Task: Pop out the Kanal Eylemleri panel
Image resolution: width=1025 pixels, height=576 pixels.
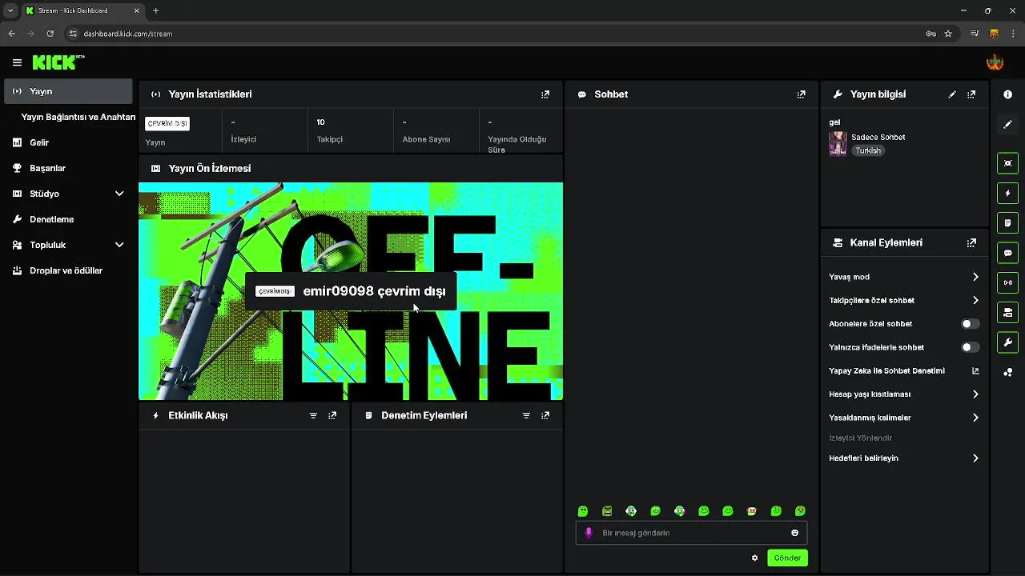Action: pyautogui.click(x=971, y=242)
